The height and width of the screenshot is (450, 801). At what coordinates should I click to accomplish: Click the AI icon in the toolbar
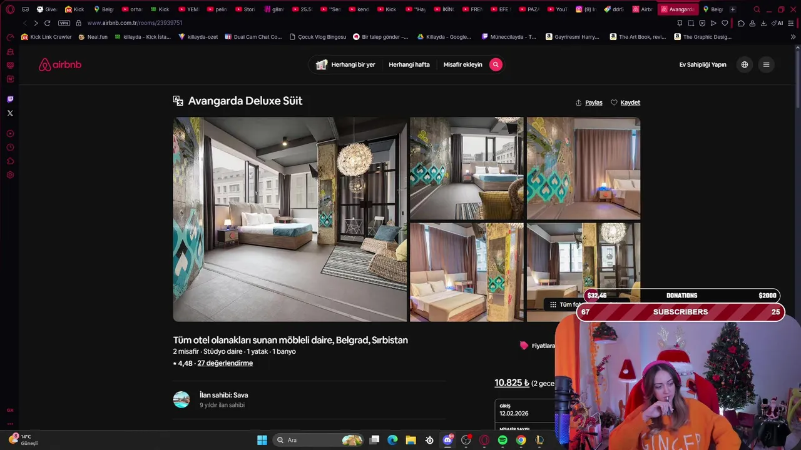click(x=778, y=23)
